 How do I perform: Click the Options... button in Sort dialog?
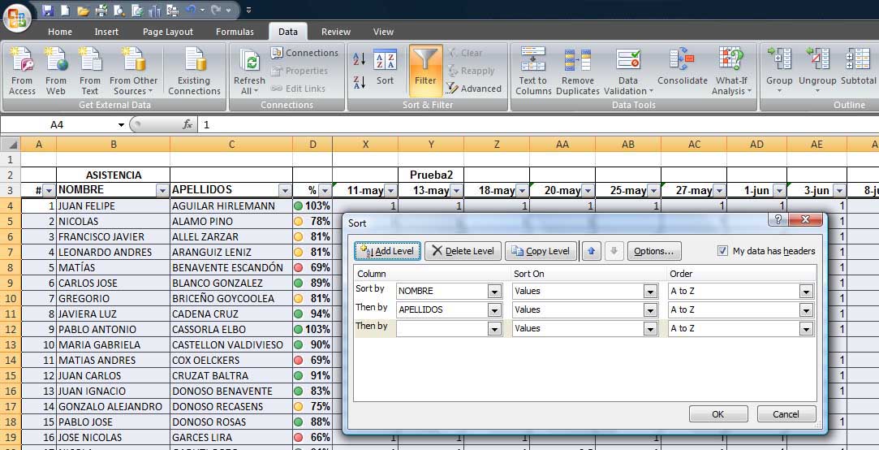[654, 251]
